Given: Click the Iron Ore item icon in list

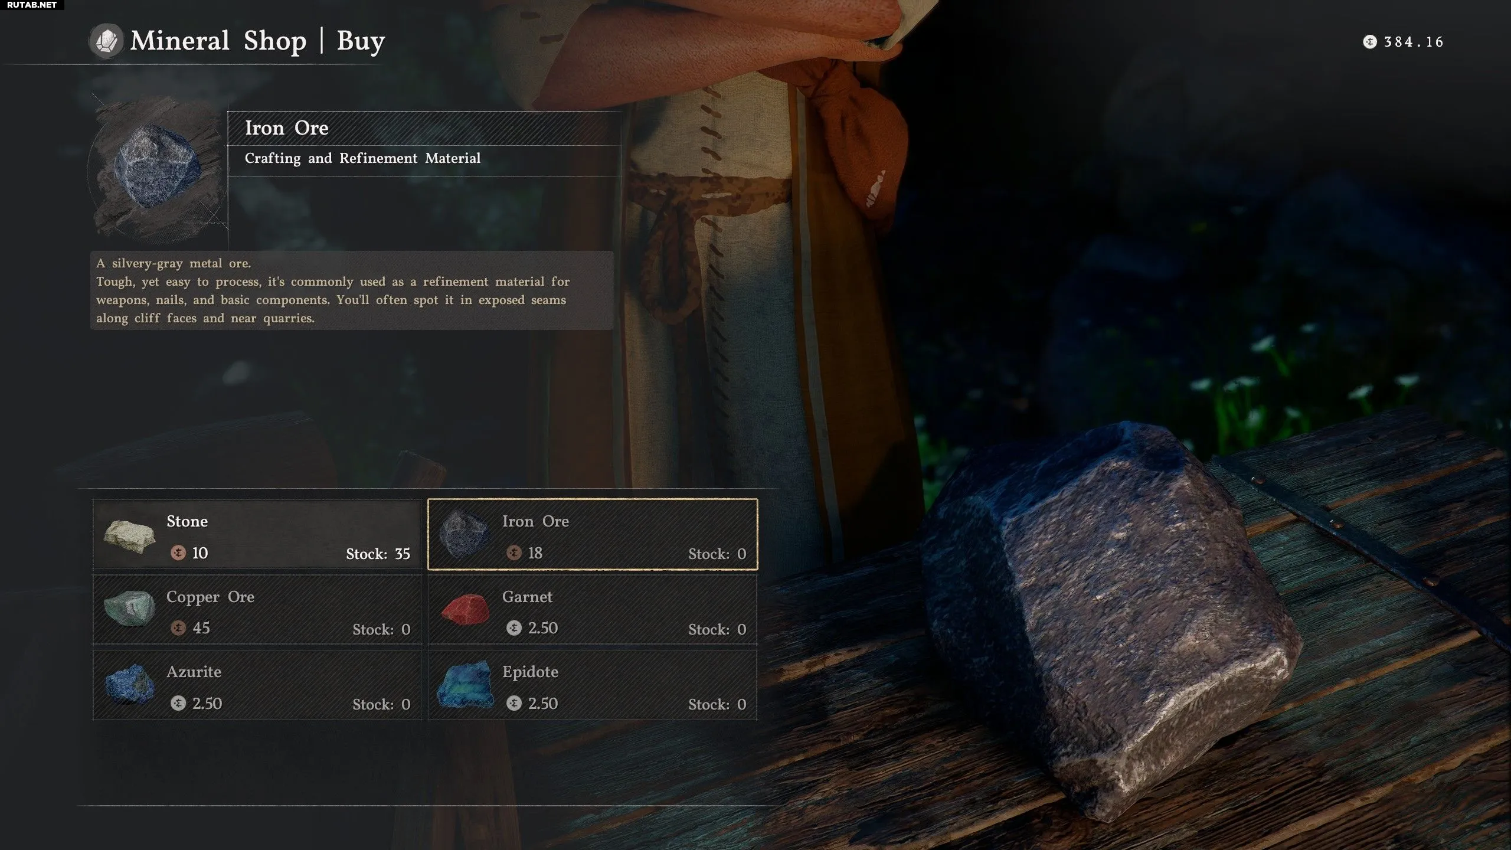Looking at the screenshot, I should click(x=465, y=535).
